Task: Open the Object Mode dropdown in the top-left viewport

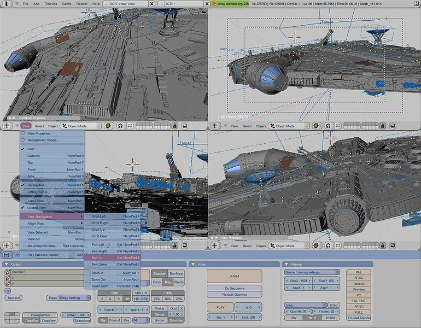Action: click(81, 126)
